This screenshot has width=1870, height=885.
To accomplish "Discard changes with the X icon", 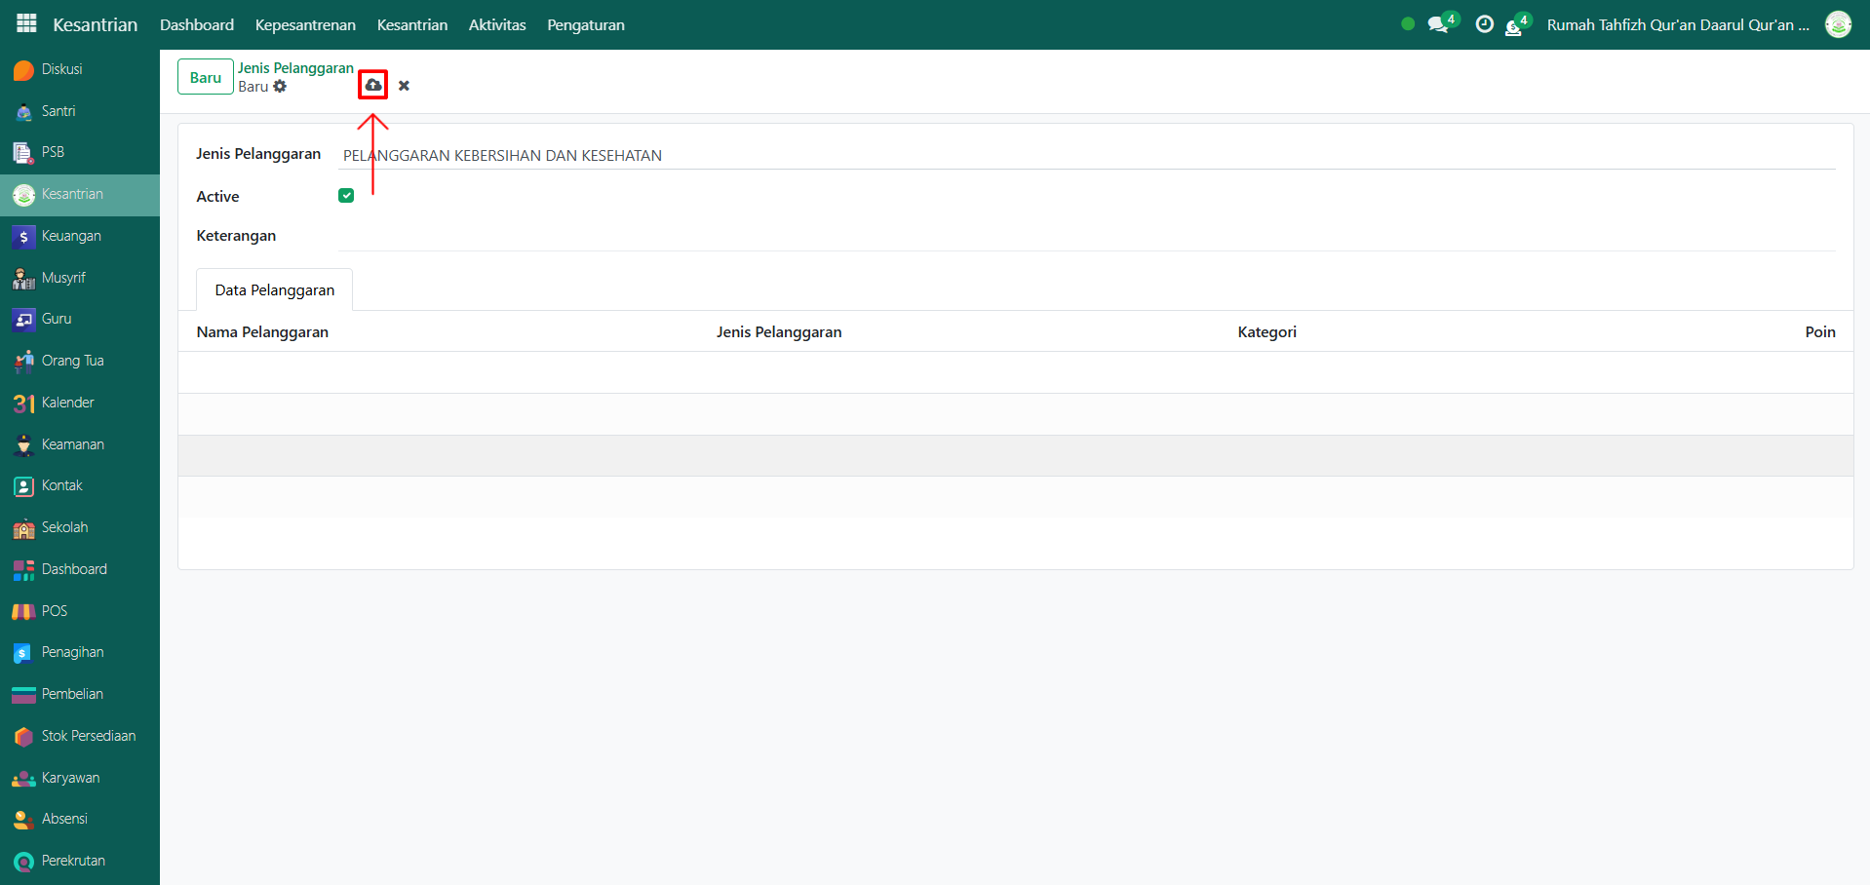I will point(404,86).
